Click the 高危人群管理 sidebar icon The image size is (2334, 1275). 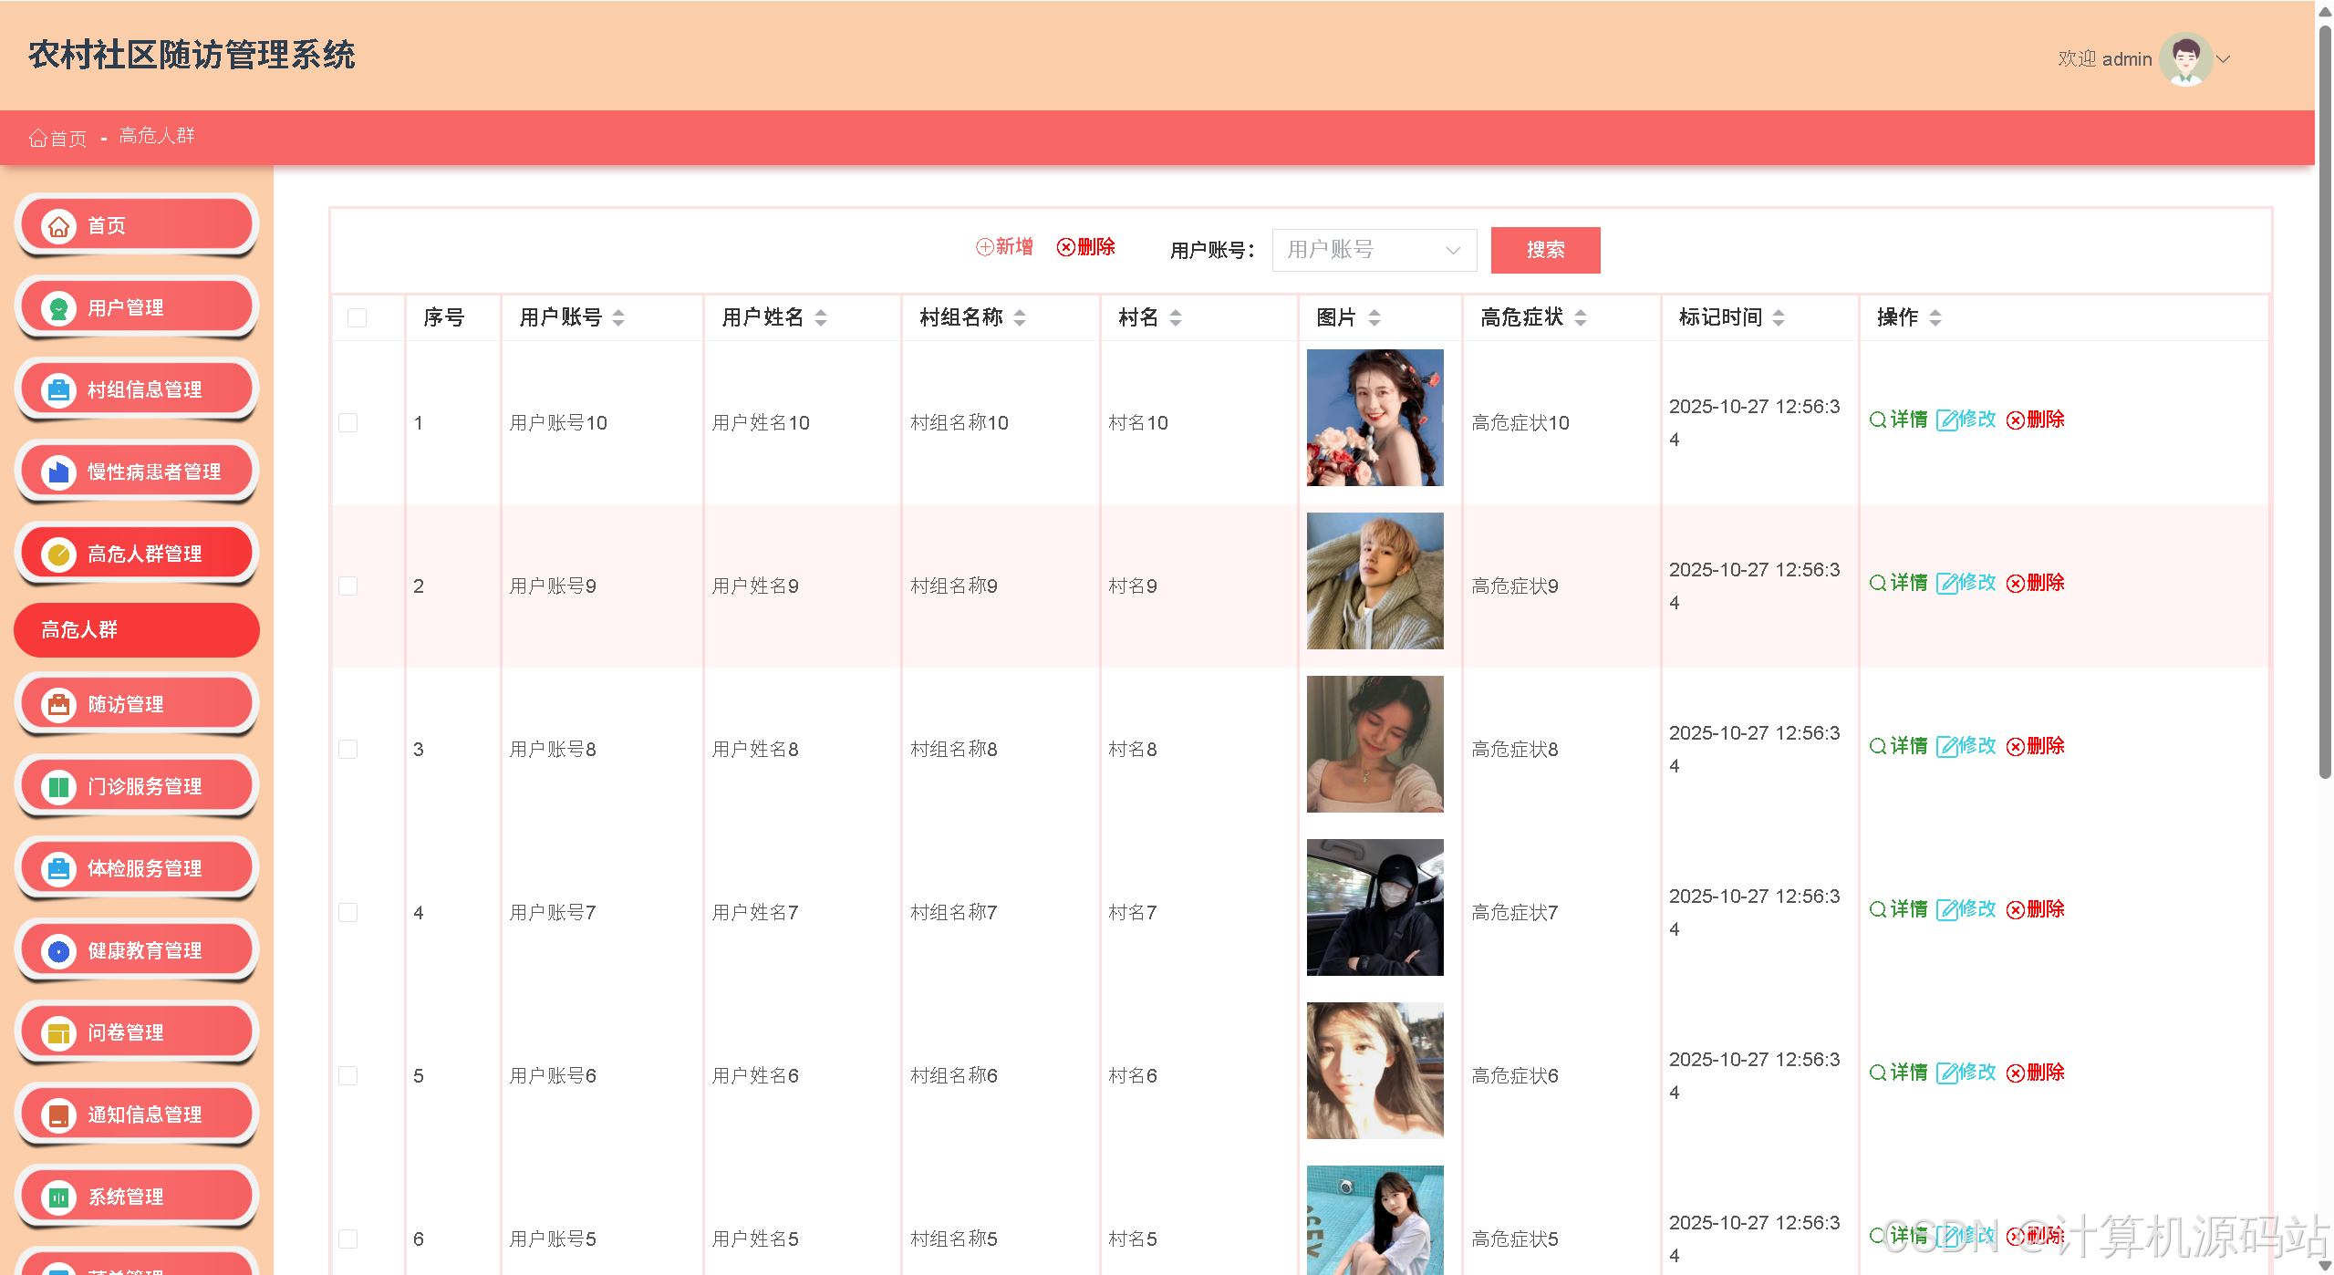(58, 555)
